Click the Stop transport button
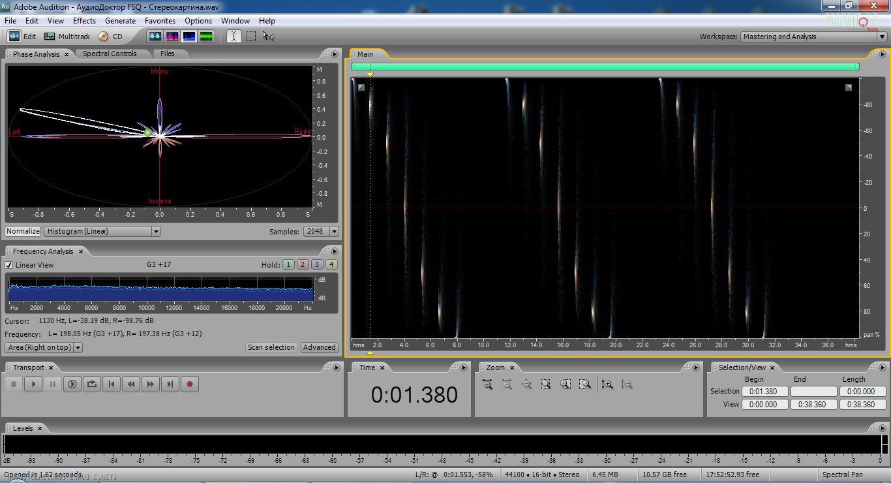The height and width of the screenshot is (483, 891). (x=14, y=384)
